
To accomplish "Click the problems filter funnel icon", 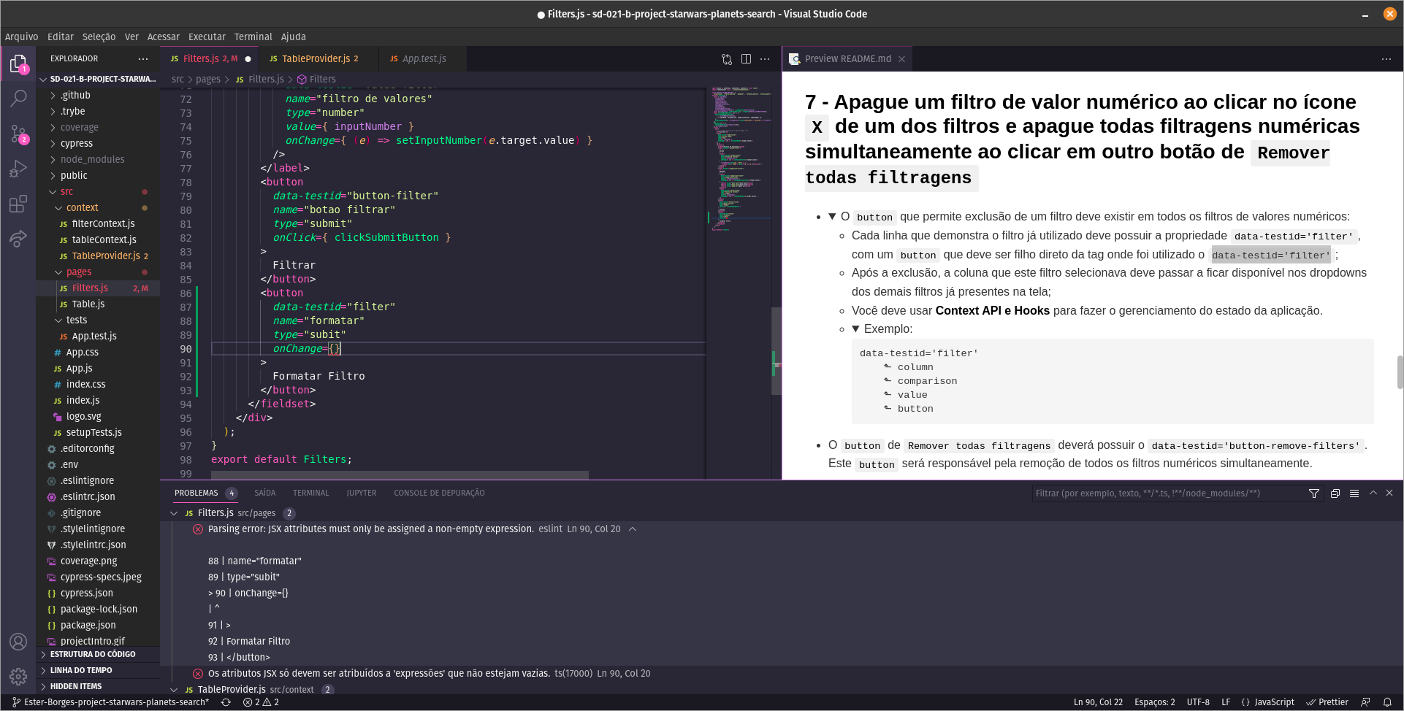I will click(1314, 493).
